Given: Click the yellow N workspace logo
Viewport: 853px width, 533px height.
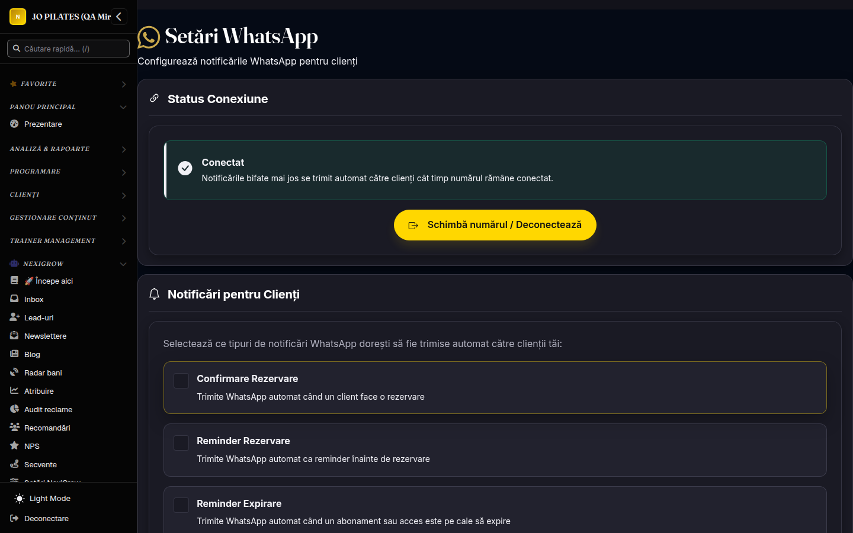Looking at the screenshot, I should [x=18, y=17].
